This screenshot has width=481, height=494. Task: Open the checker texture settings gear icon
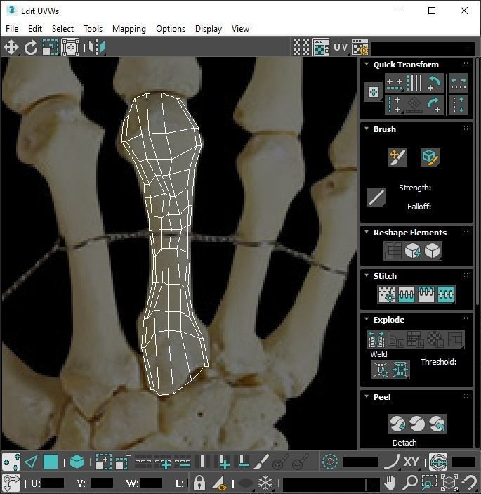[360, 47]
